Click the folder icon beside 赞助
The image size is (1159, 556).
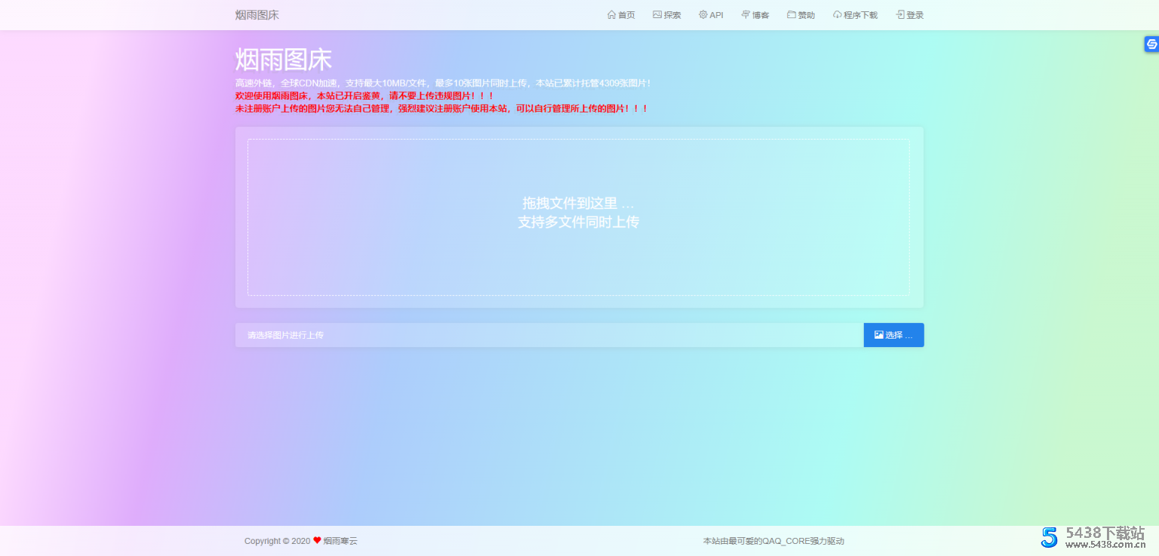pyautogui.click(x=792, y=15)
